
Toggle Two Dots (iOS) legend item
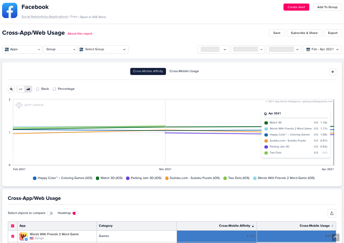click(x=236, y=178)
